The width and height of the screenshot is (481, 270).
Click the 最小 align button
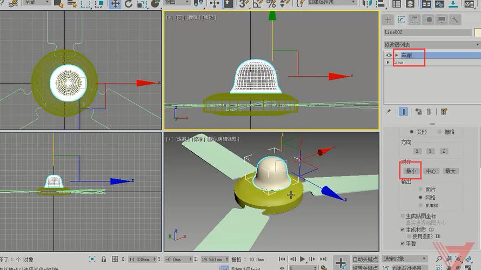coord(411,171)
